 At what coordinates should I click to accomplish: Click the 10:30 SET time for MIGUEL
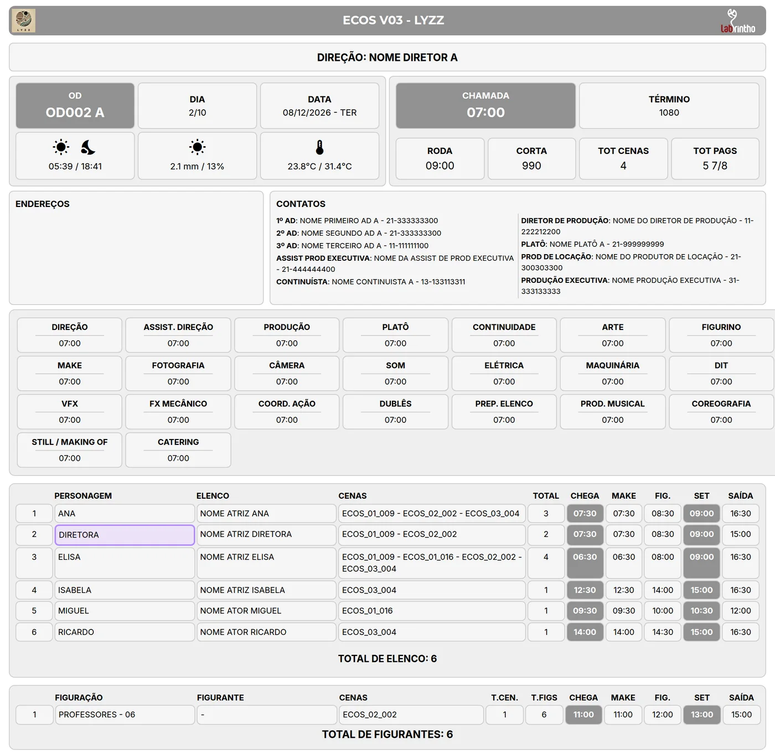701,611
